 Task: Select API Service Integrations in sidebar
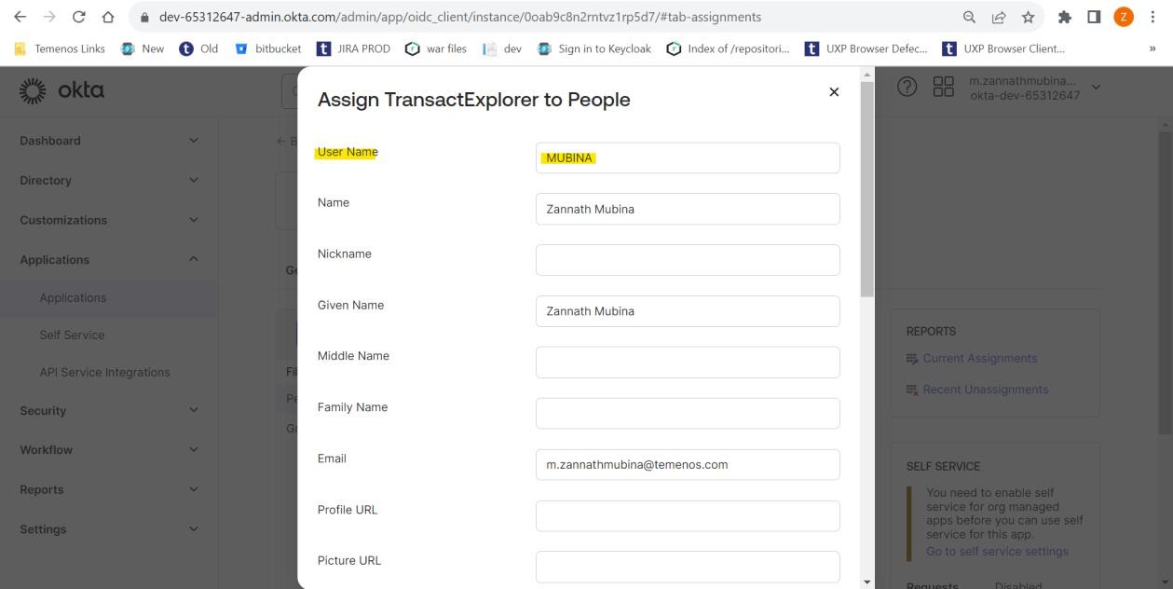[104, 372]
